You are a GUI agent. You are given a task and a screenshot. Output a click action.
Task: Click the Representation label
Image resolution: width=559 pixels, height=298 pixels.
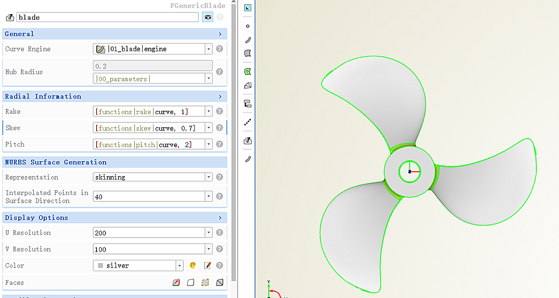tap(32, 177)
